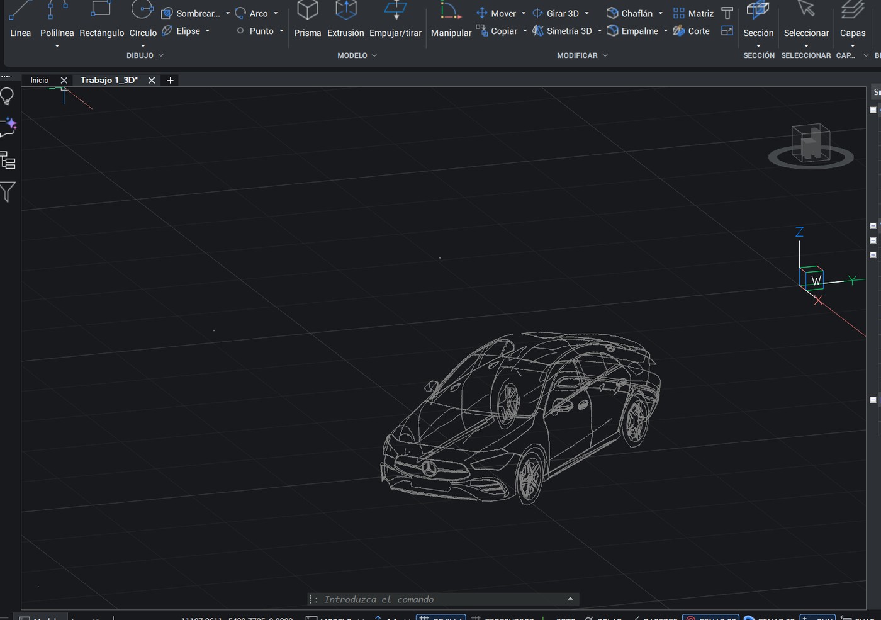The height and width of the screenshot is (620, 881).
Task: Expand the MODELO panel chevron
Action: (374, 55)
